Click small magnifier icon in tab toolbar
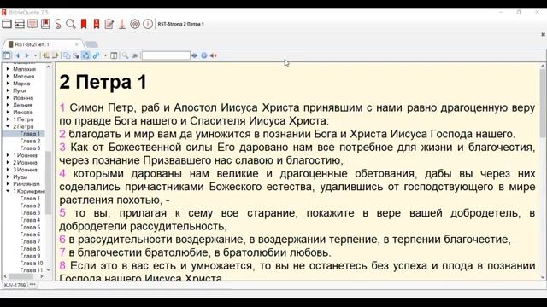This screenshot has width=547, height=307. coord(126,55)
